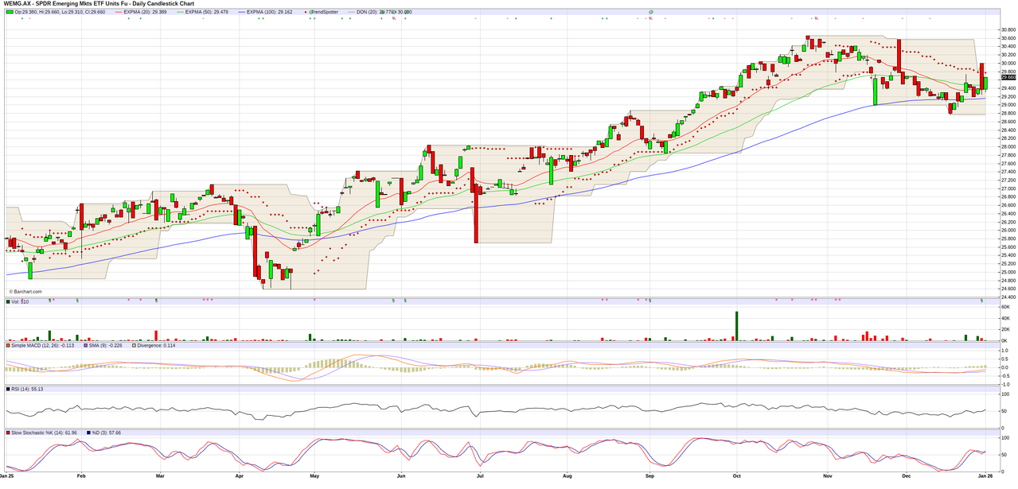The height and width of the screenshot is (489, 1018).
Task: Click the green EXPMA (50) line swatch
Action: tap(181, 13)
